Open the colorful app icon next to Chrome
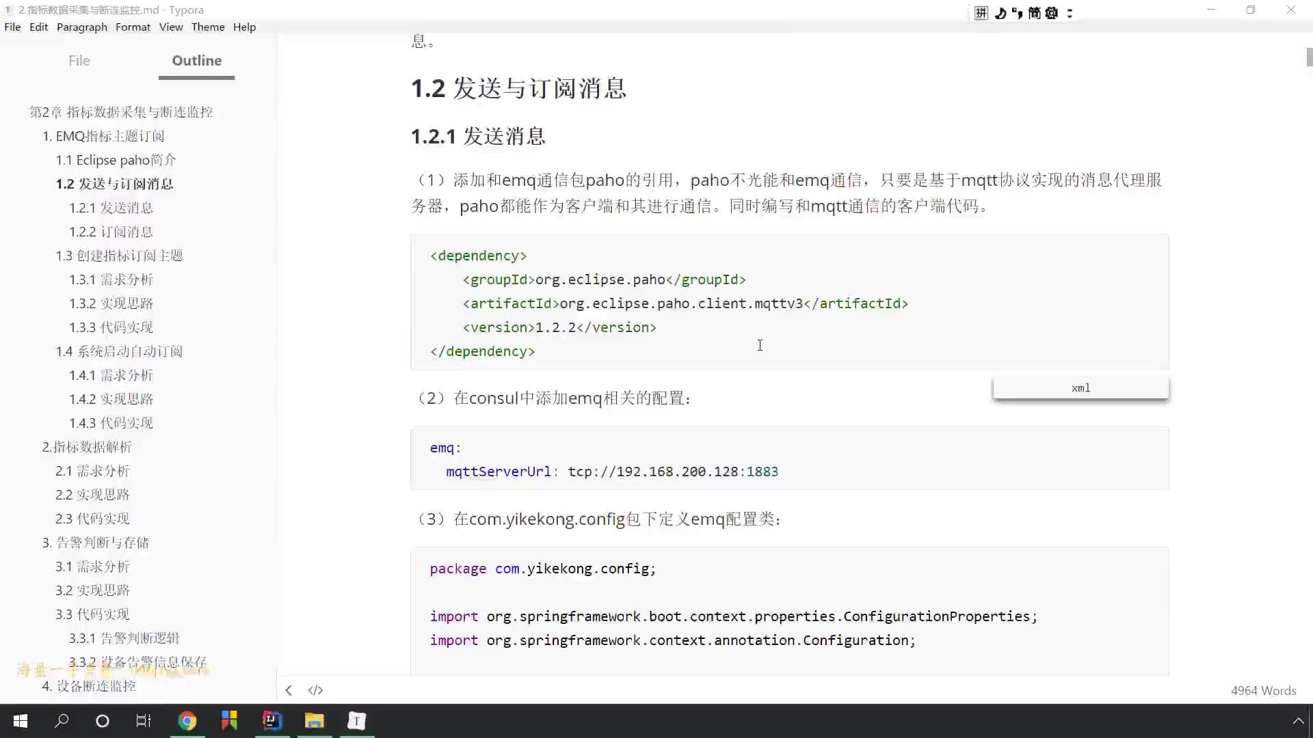The height and width of the screenshot is (738, 1313). click(229, 721)
